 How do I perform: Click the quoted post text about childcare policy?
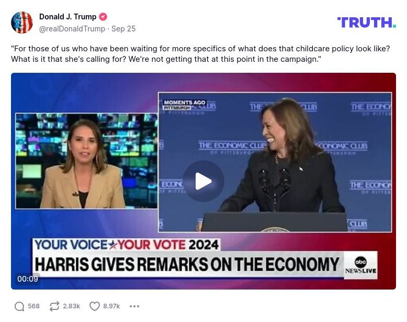click(200, 54)
